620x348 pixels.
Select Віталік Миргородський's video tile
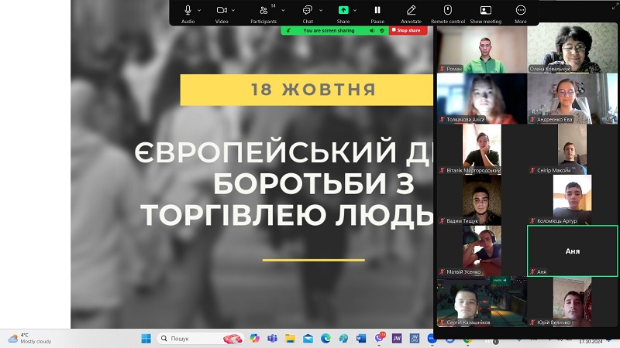(482, 149)
